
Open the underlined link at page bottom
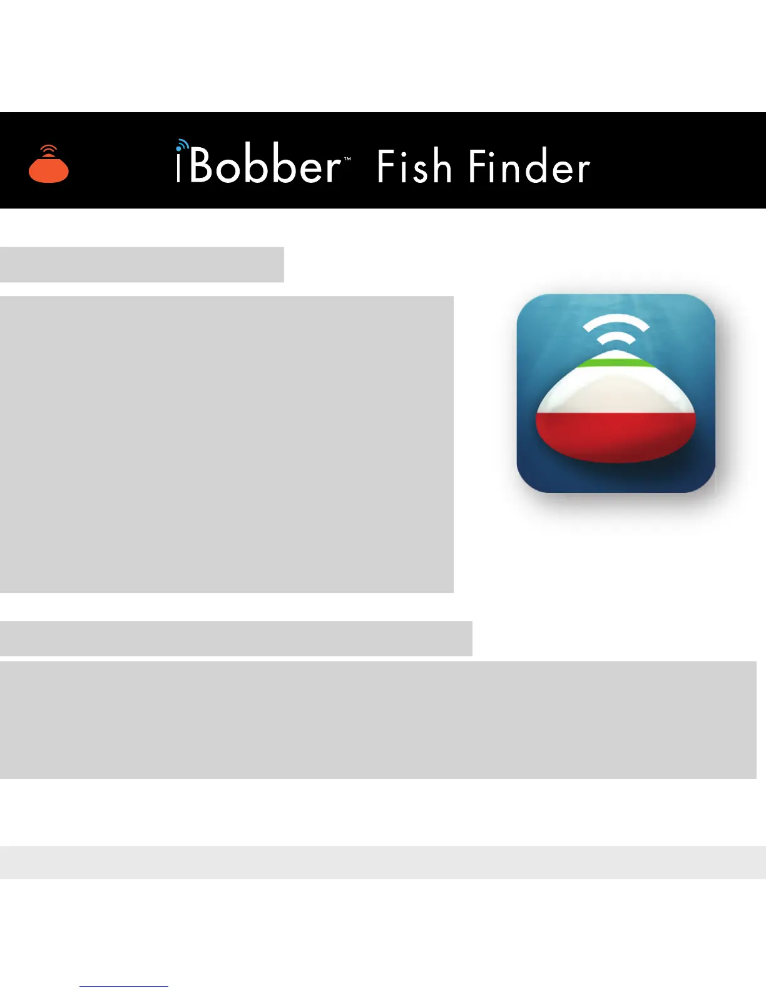point(124,986)
